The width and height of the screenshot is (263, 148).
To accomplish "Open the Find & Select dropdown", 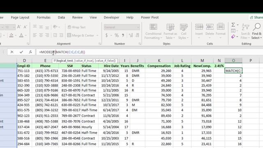I will pos(256,32).
